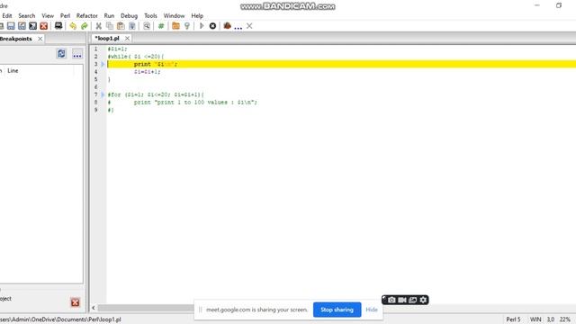Click the Bandicam video record icon

(402, 300)
